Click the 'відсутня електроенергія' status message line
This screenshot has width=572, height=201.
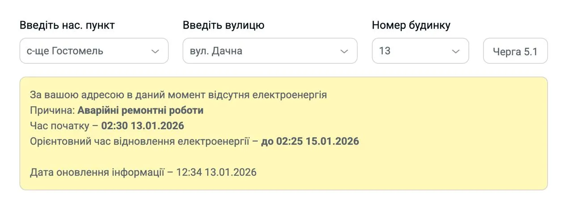pos(178,95)
